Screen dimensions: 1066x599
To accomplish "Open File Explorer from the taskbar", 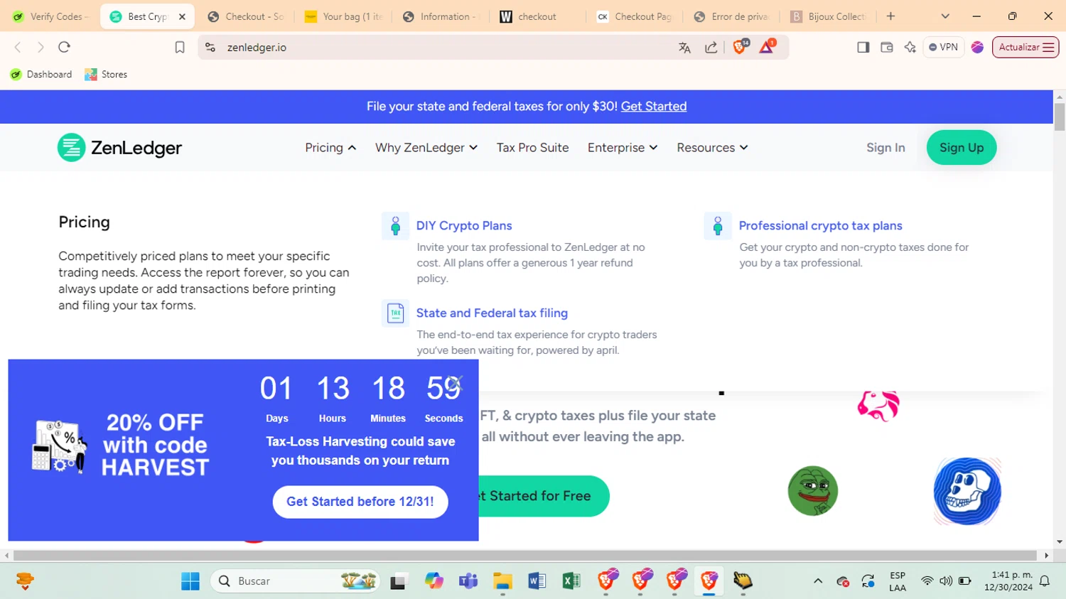I will click(x=502, y=581).
